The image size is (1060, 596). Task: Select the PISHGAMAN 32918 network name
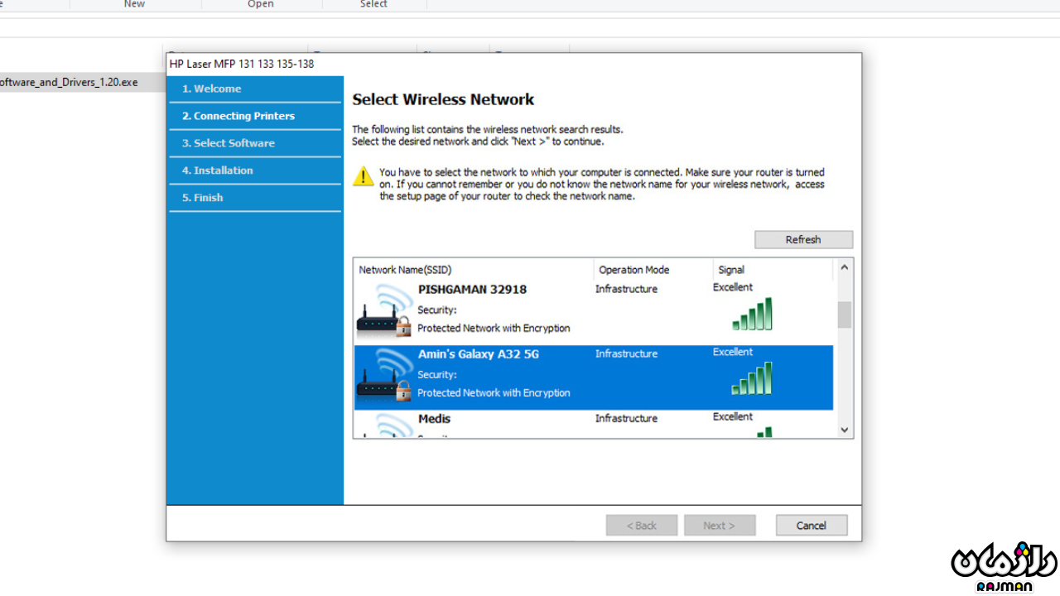[472, 290]
